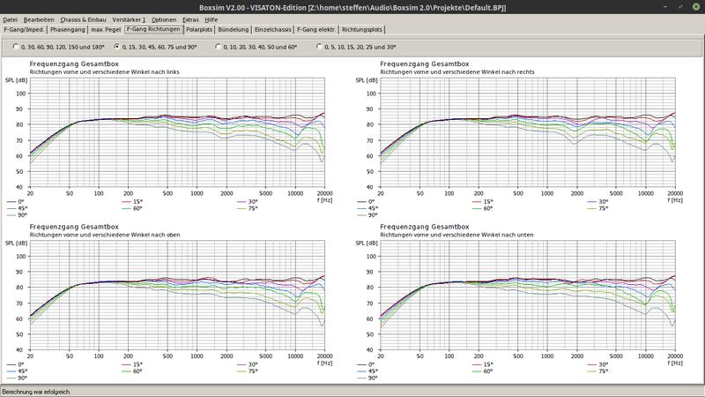Open the Datei menu
Viewport: 705px width, 397px height.
(x=11, y=19)
